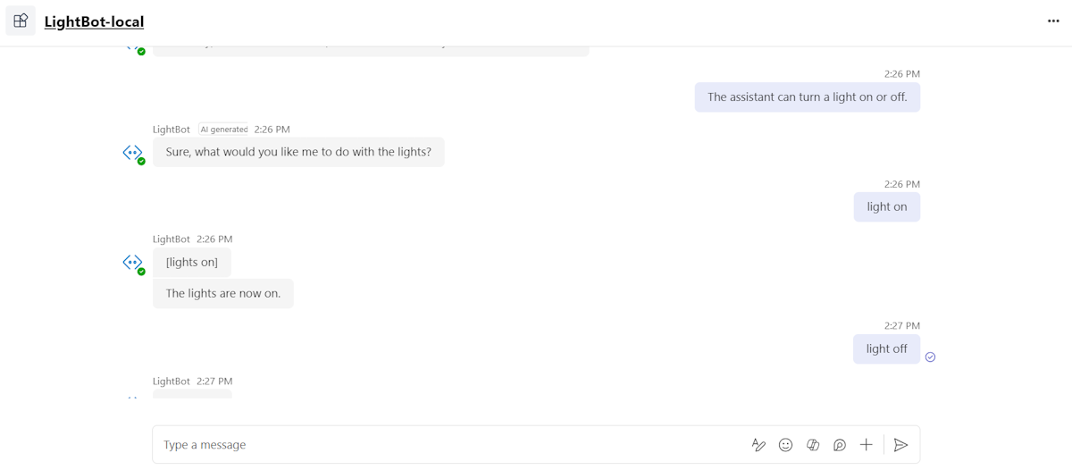Open the plus actions and apps menu
This screenshot has width=1072, height=470.
click(866, 445)
